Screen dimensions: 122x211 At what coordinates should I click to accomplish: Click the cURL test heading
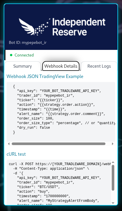(x=16, y=154)
